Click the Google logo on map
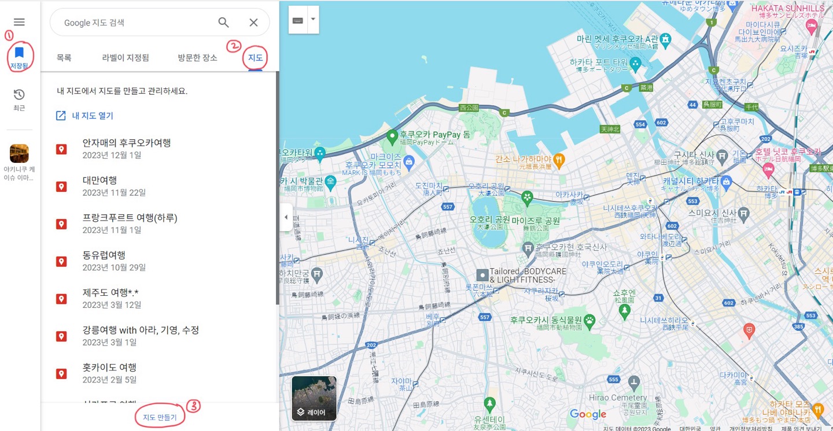 [x=588, y=414]
